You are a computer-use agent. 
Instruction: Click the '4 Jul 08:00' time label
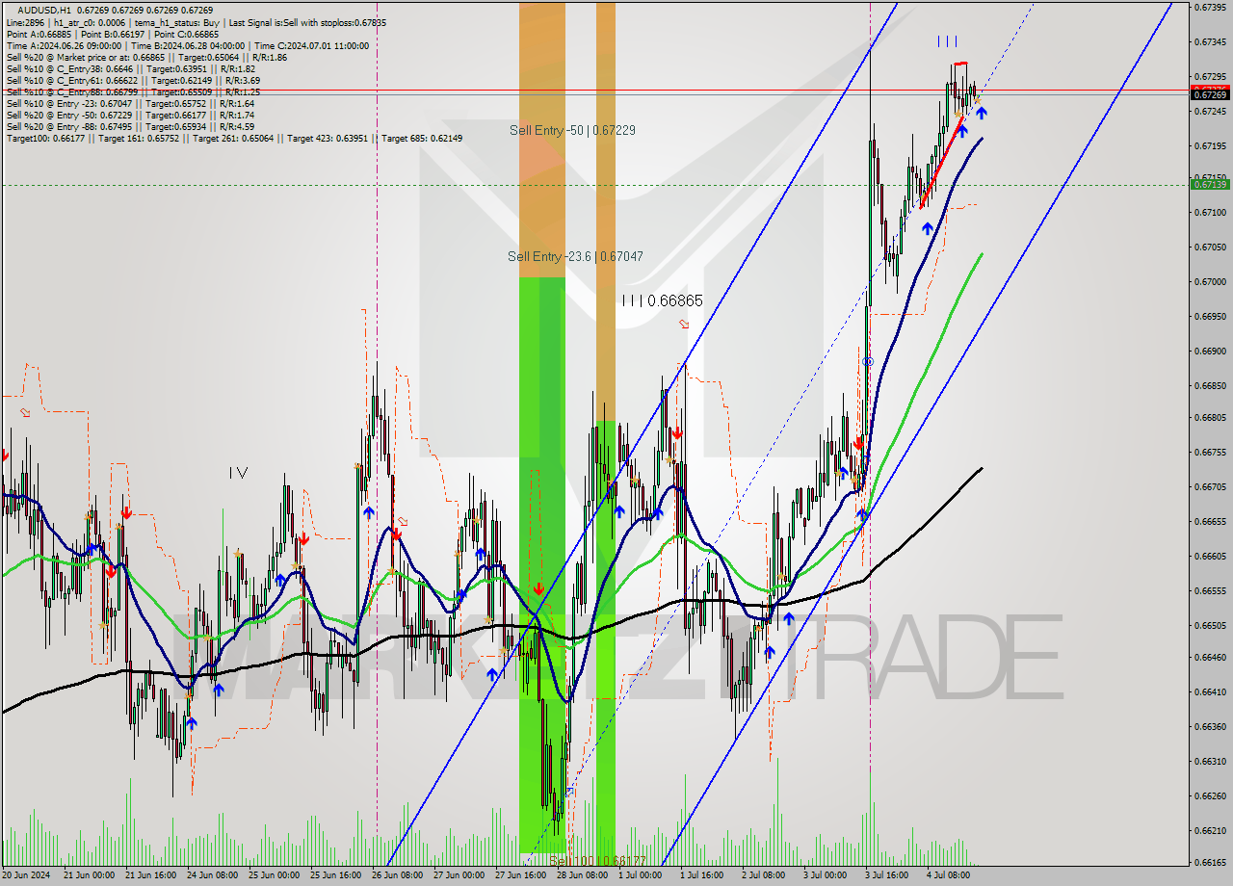(949, 875)
